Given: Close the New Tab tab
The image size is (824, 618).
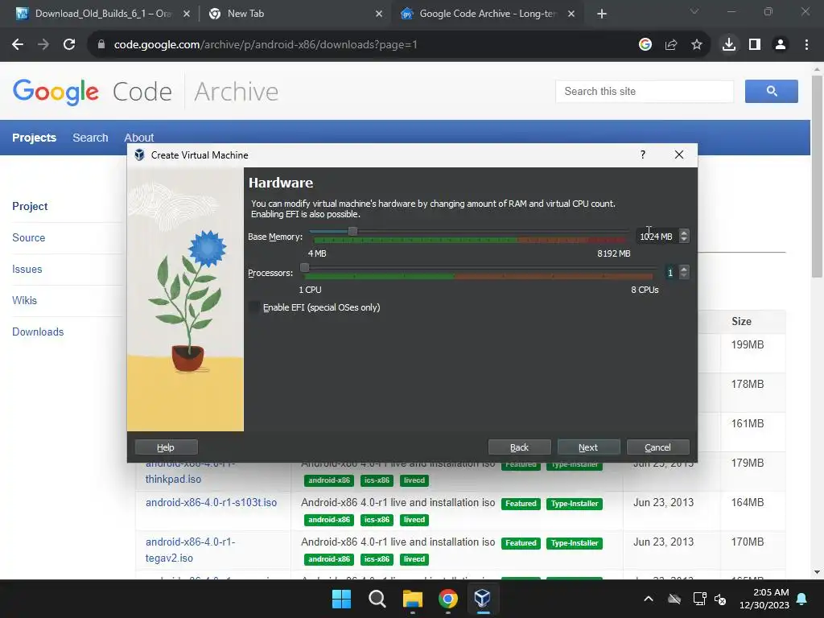Looking at the screenshot, I should point(379,14).
